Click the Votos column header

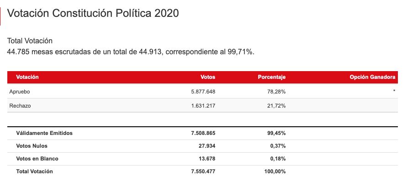coord(208,77)
